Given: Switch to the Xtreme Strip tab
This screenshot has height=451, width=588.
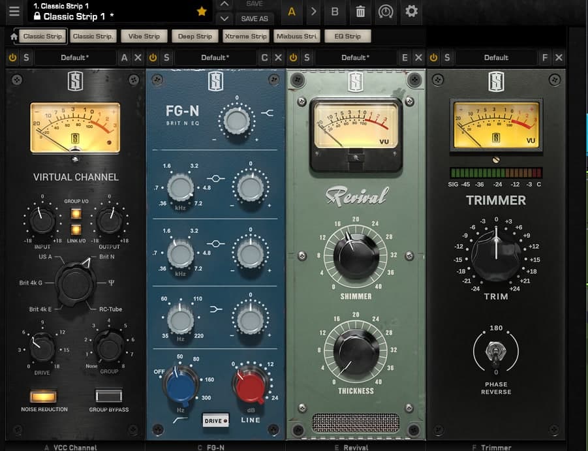Looking at the screenshot, I should click(246, 37).
